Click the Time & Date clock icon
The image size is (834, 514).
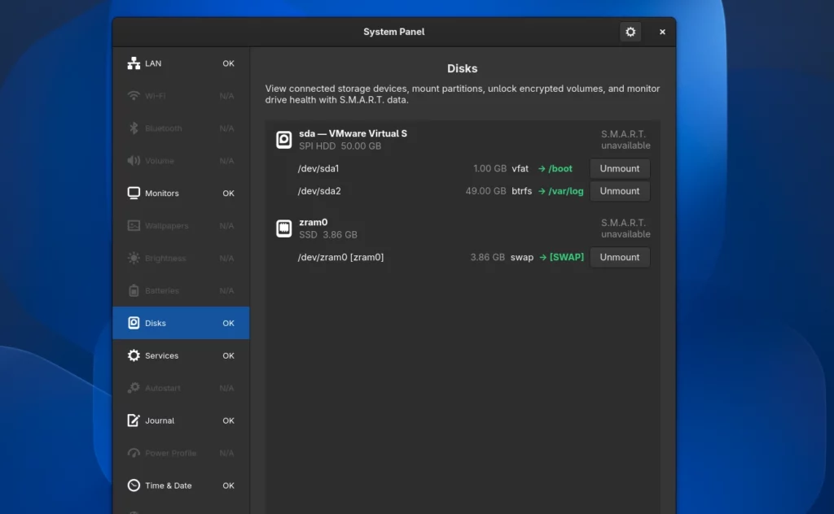click(134, 486)
